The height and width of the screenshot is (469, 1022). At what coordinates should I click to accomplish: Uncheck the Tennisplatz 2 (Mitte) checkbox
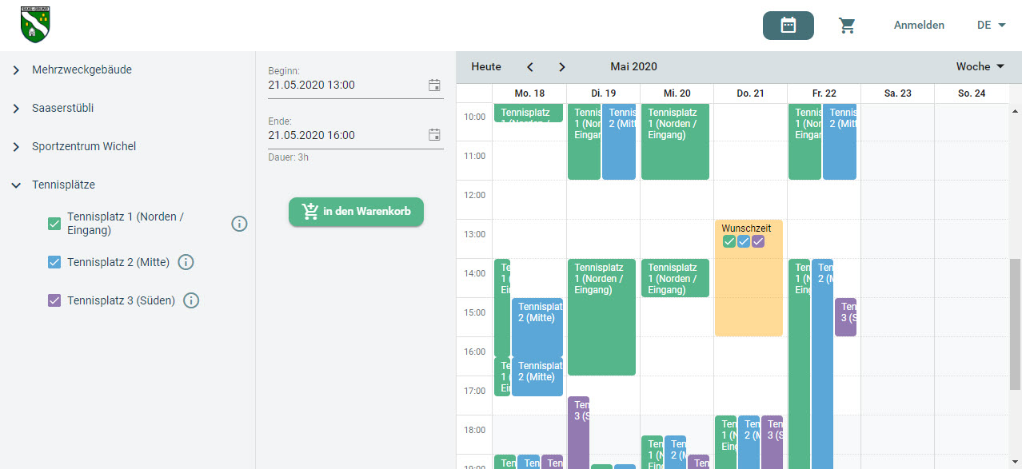(x=54, y=262)
